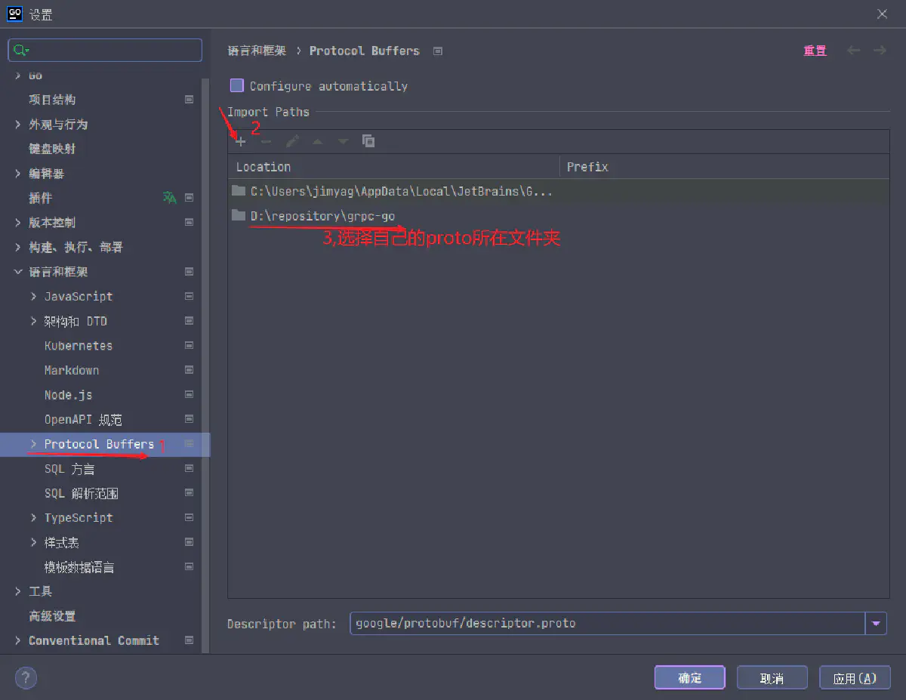Click the pencil edit icon in toolbar
This screenshot has height=700, width=906.
pyautogui.click(x=293, y=141)
